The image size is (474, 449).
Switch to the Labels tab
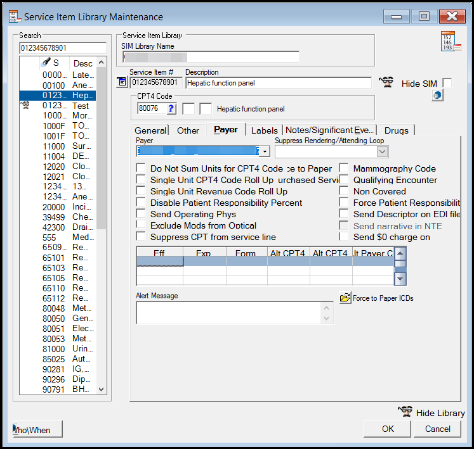[x=264, y=130]
